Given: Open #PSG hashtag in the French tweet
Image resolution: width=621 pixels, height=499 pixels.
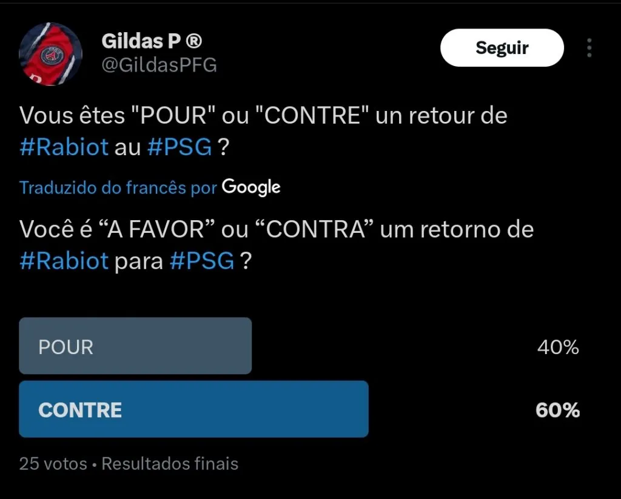Looking at the screenshot, I should point(180,147).
